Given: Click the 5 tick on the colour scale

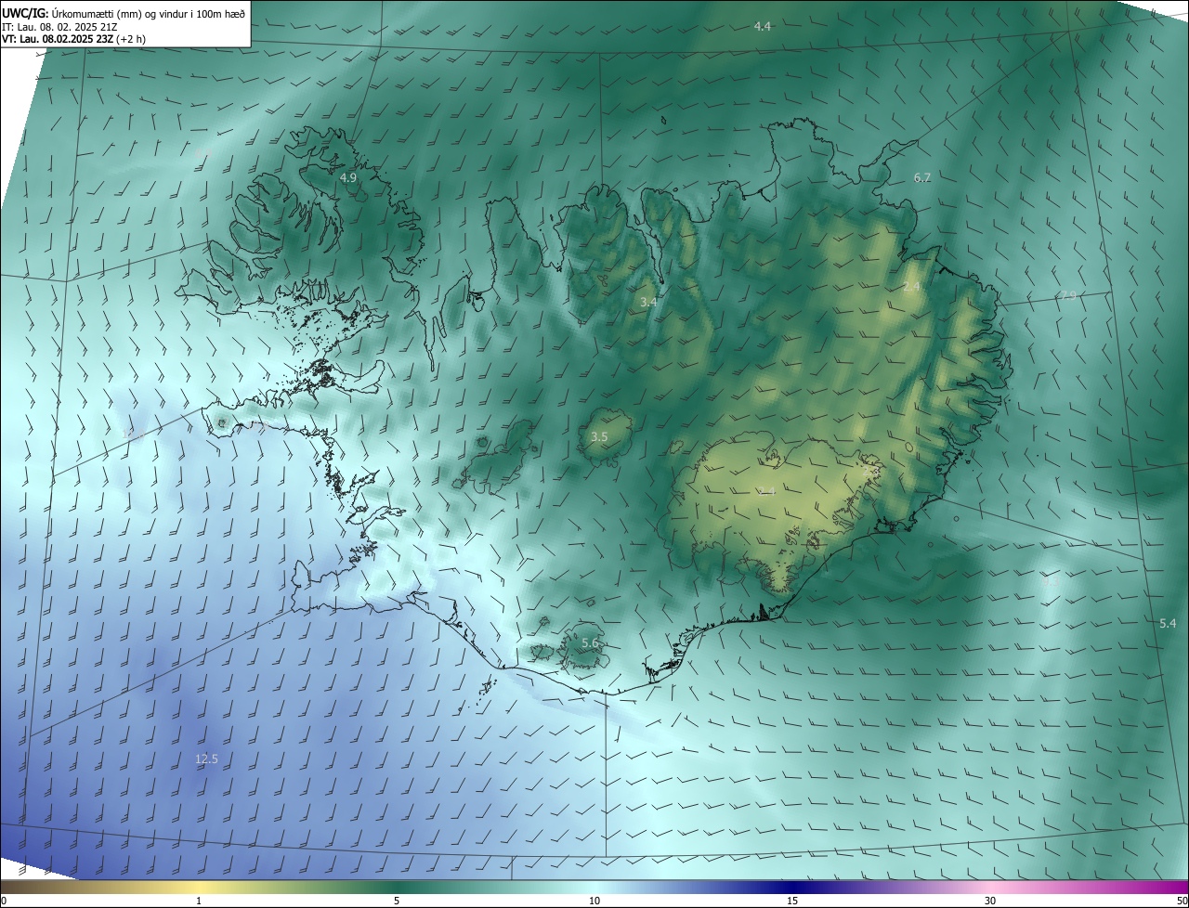Looking at the screenshot, I should pos(397,901).
